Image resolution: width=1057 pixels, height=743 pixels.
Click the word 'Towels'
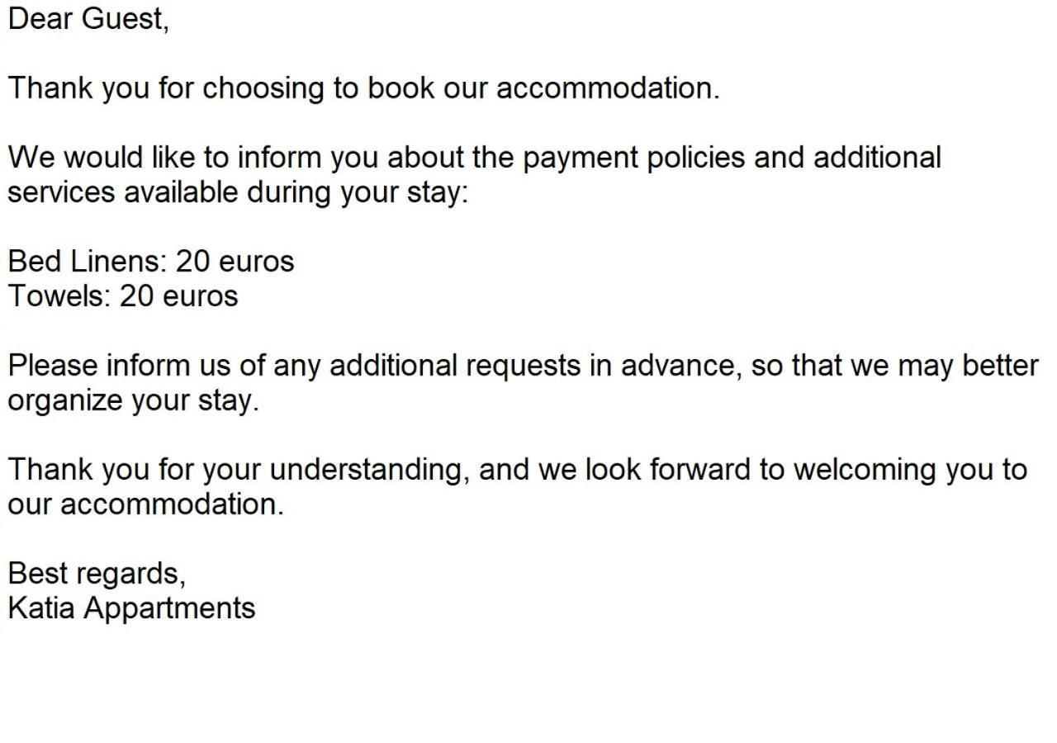pyautogui.click(x=56, y=296)
